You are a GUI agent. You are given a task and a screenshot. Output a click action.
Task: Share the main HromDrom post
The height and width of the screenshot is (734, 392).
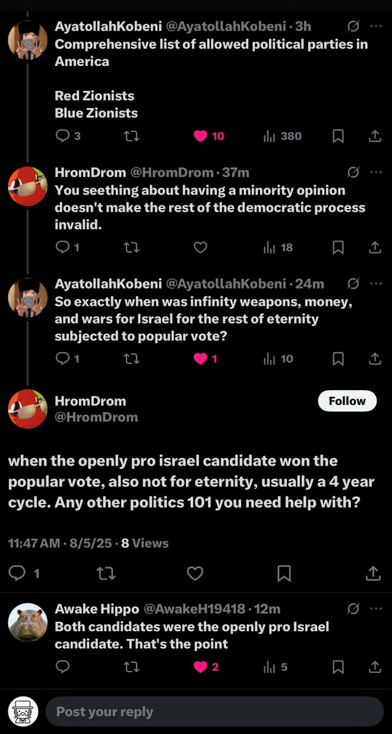coord(373,573)
